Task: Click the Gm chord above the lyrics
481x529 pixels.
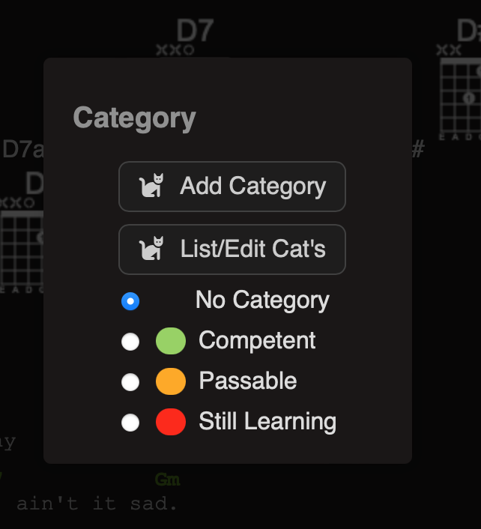Action: [167, 479]
